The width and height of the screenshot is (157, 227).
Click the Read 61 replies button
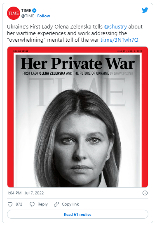point(77,214)
